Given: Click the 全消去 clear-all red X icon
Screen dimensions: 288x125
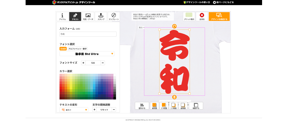Looking at the screenshot, I should (202, 17).
